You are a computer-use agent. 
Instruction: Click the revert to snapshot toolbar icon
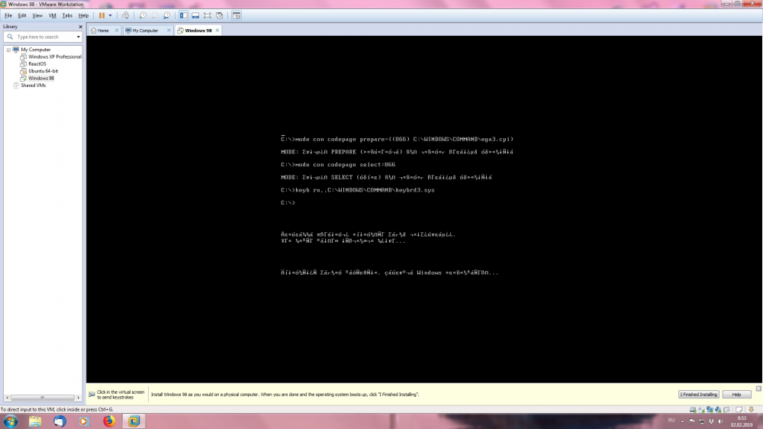pos(155,15)
